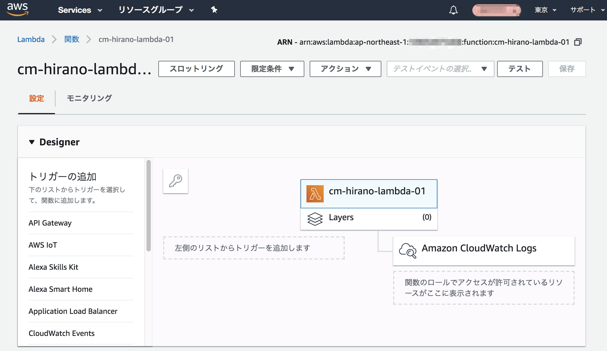Click the Amazon CloudWatch Logs resource card
Image resolution: width=607 pixels, height=351 pixels.
(484, 251)
